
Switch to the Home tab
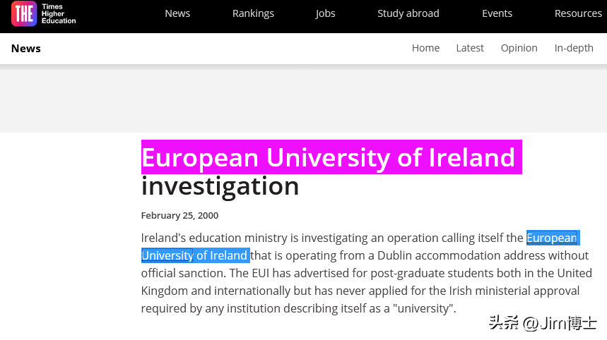[425, 48]
